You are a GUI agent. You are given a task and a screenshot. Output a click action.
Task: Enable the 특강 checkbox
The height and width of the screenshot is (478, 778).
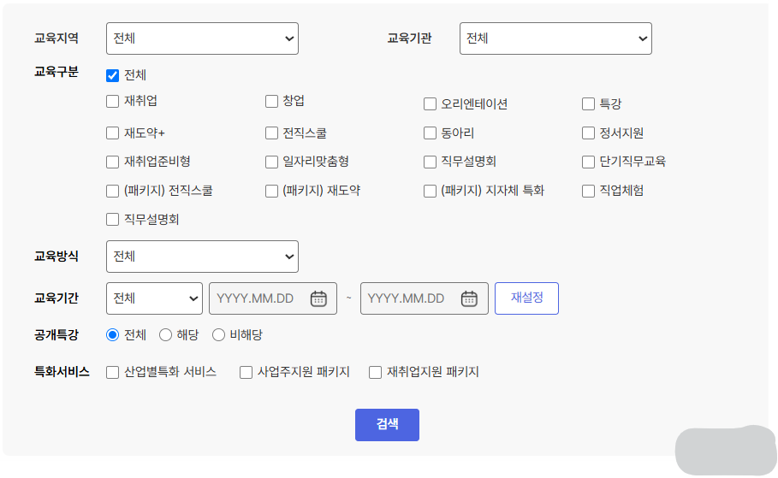coord(588,104)
